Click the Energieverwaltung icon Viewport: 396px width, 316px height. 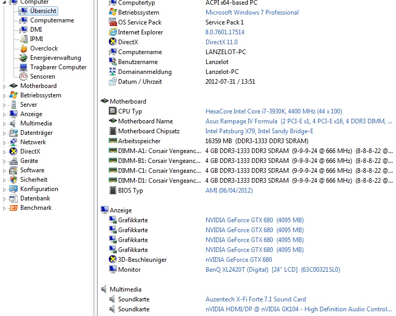[23, 58]
